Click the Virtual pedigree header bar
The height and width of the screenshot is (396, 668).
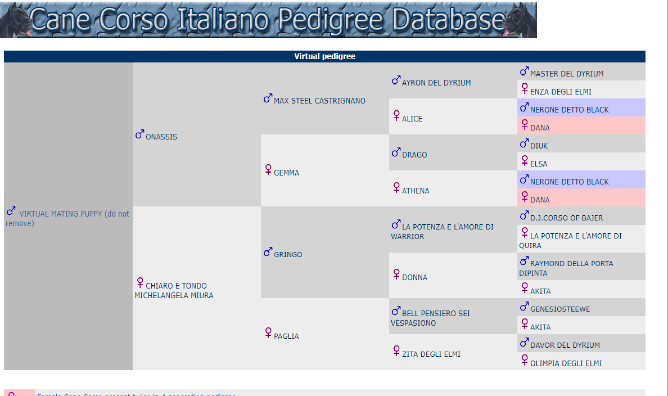(324, 56)
